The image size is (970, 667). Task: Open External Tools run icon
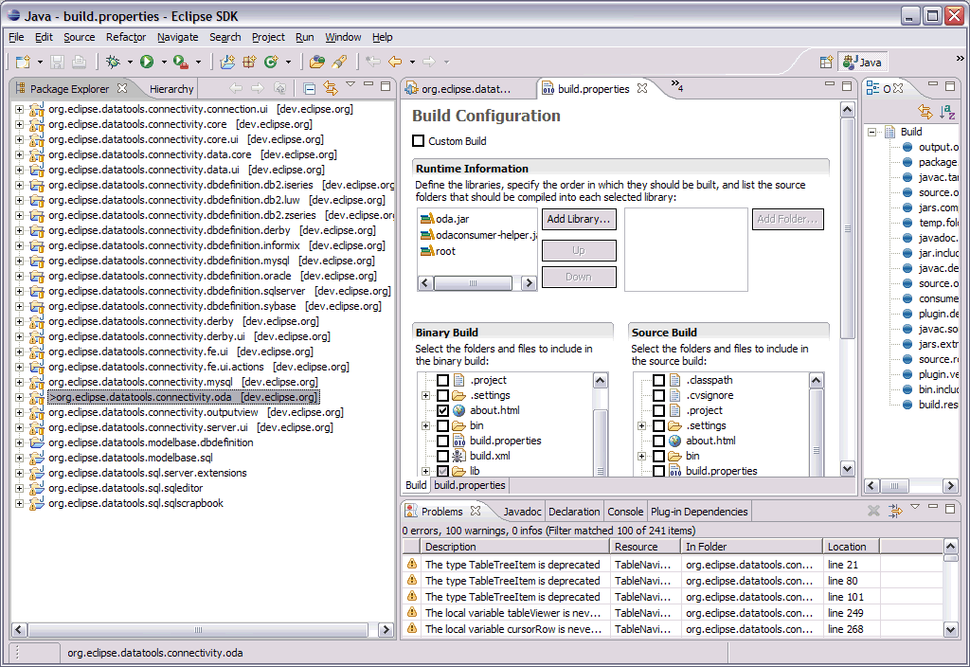tap(181, 62)
